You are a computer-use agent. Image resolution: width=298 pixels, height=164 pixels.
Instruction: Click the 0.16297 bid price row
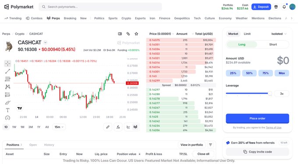click(x=181, y=90)
